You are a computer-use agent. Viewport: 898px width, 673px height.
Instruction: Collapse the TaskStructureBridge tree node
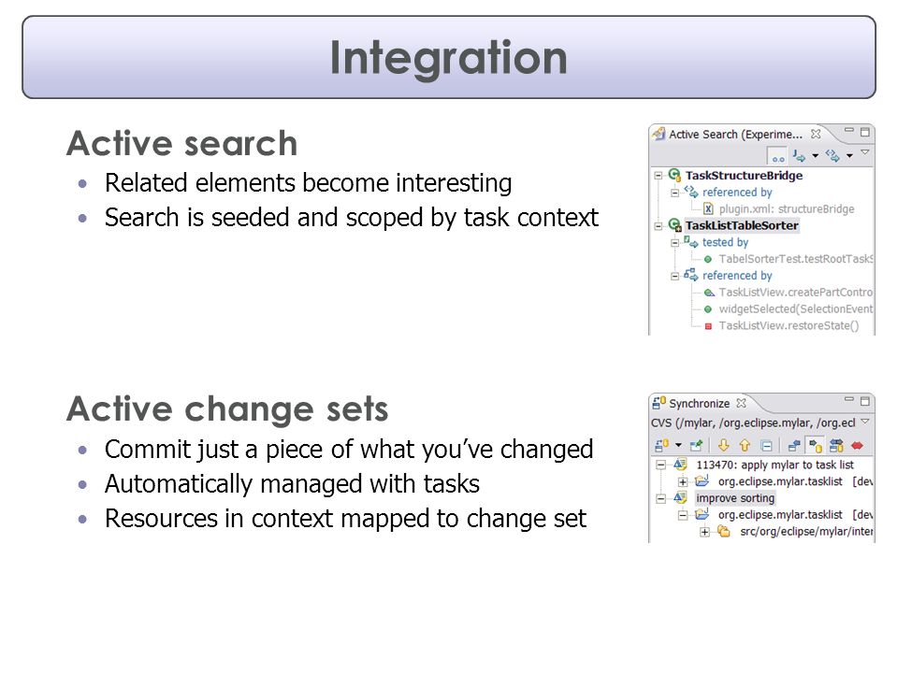click(659, 176)
